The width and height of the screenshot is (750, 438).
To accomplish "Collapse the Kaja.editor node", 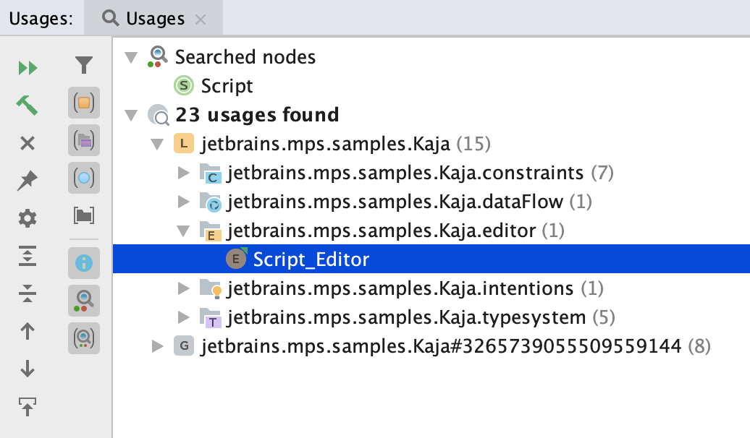I will 184,231.
